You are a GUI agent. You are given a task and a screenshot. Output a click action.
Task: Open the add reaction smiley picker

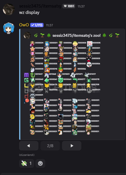tap(40, 163)
